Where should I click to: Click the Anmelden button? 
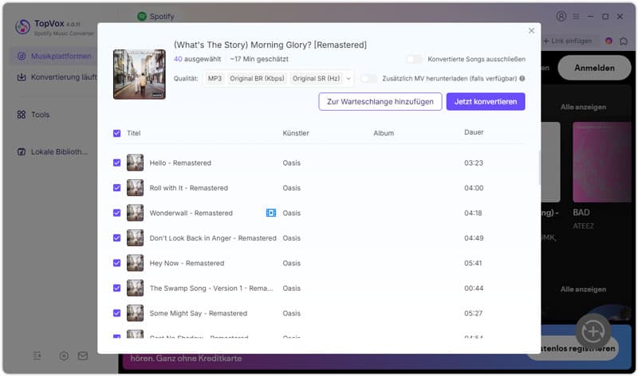[594, 68]
